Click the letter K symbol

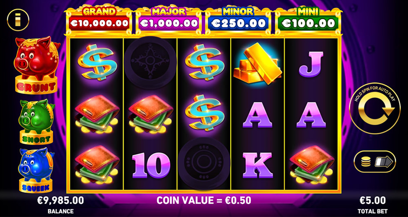point(257,165)
